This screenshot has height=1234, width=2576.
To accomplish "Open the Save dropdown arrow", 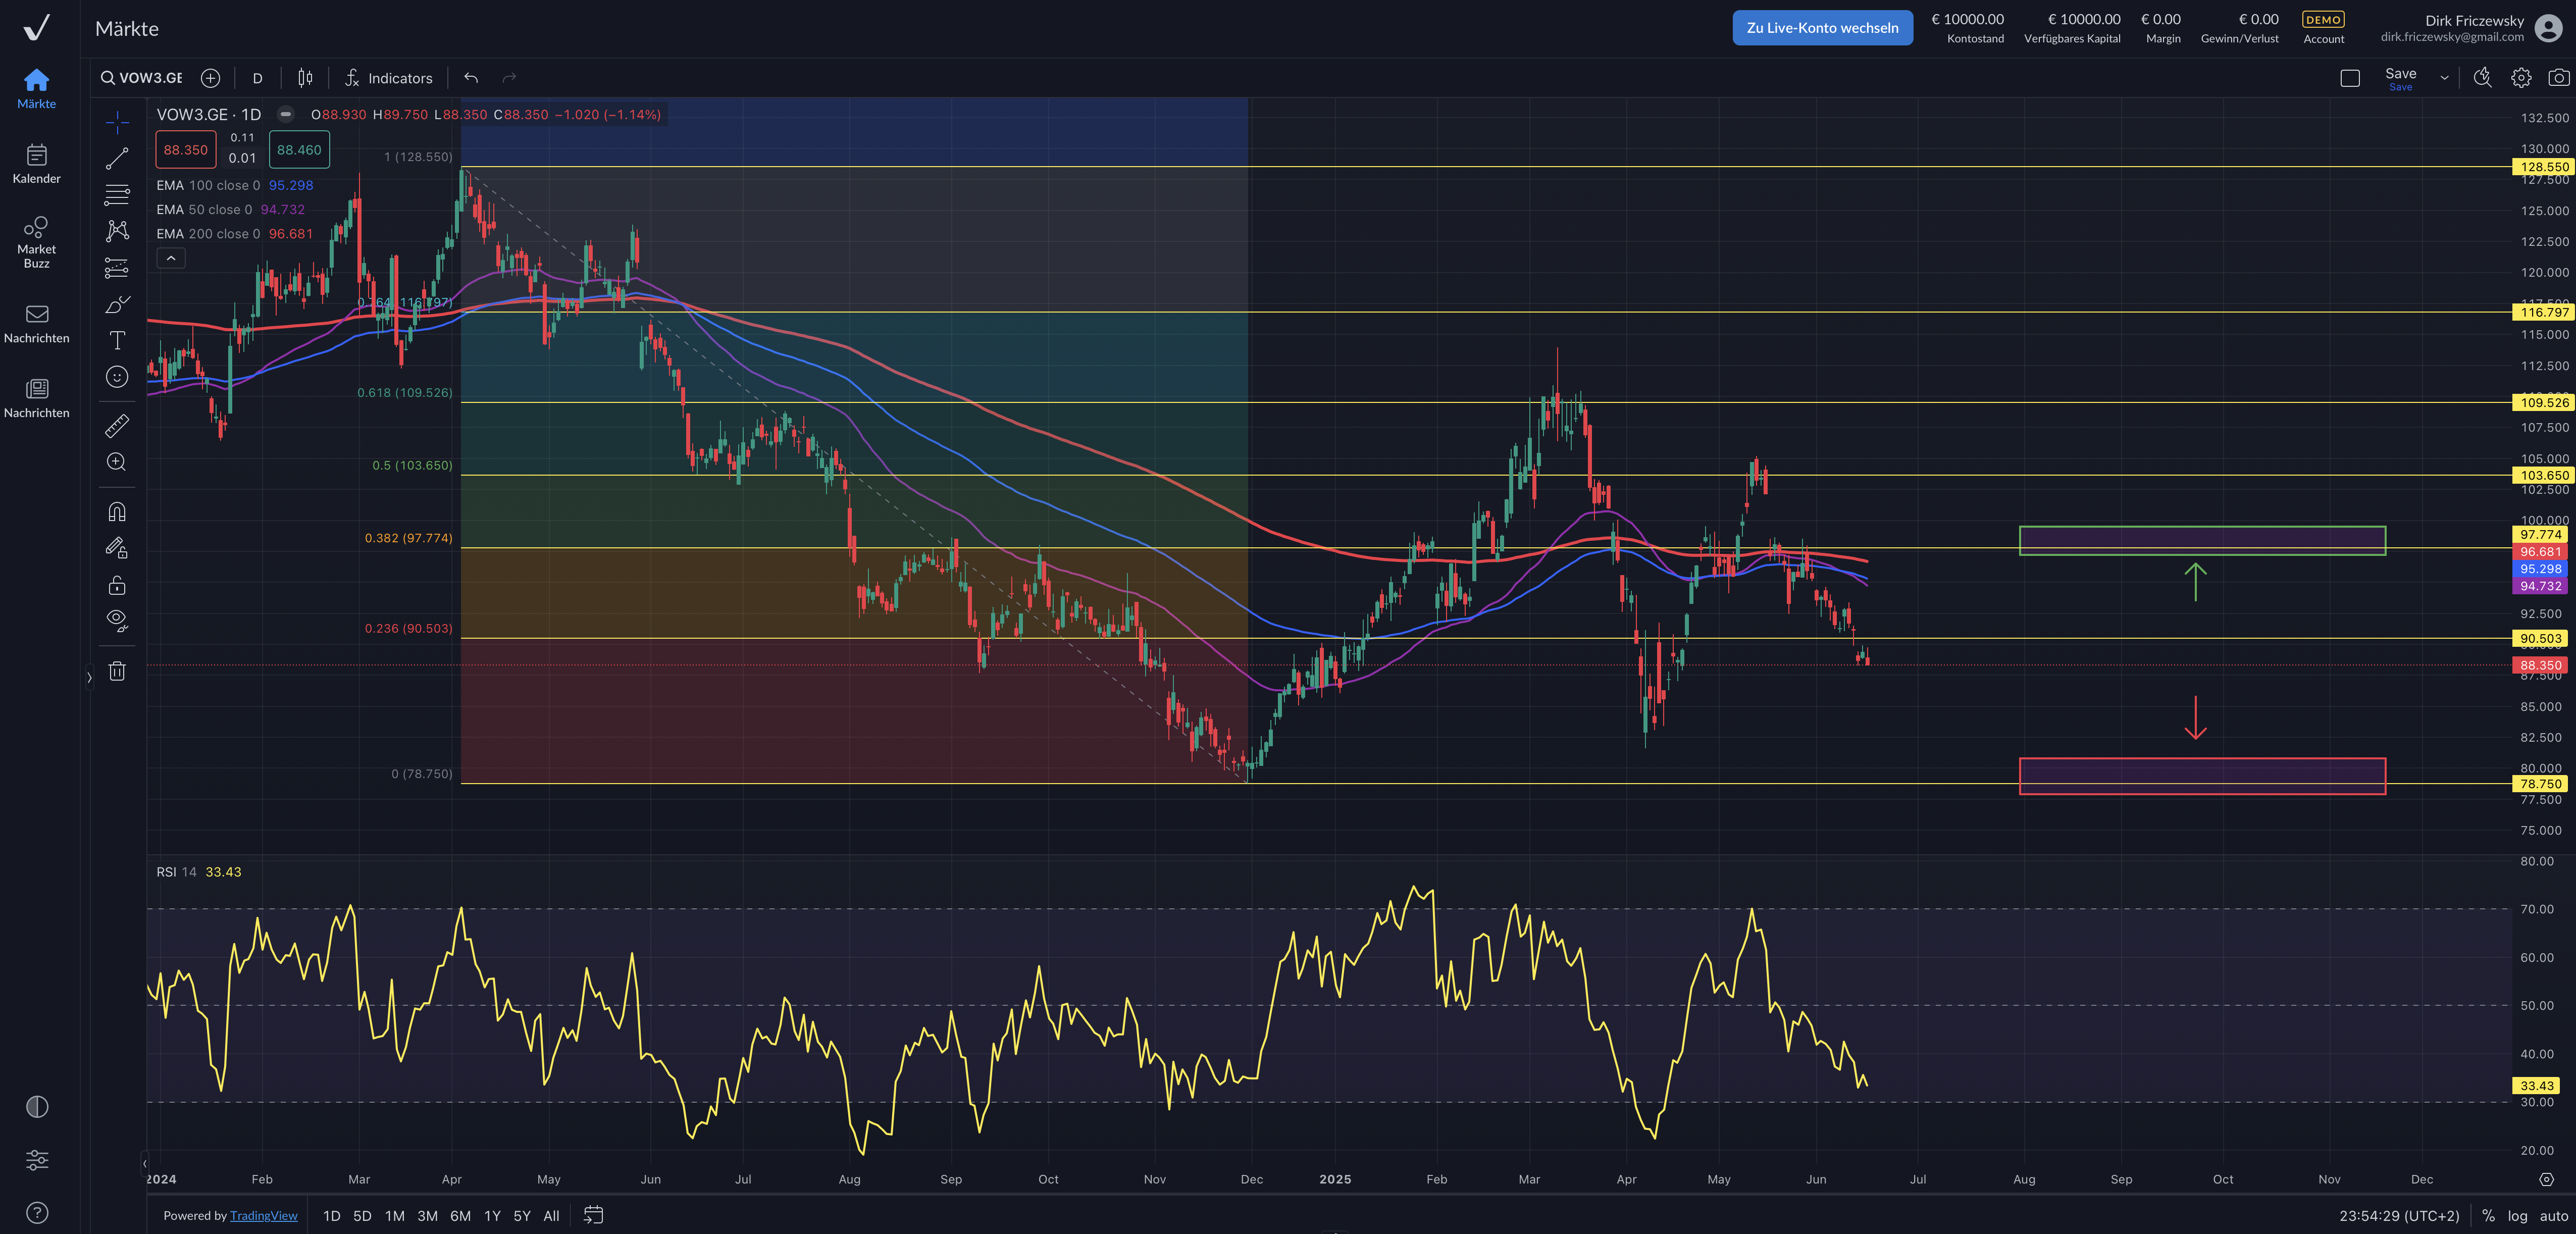I will pyautogui.click(x=2444, y=78).
